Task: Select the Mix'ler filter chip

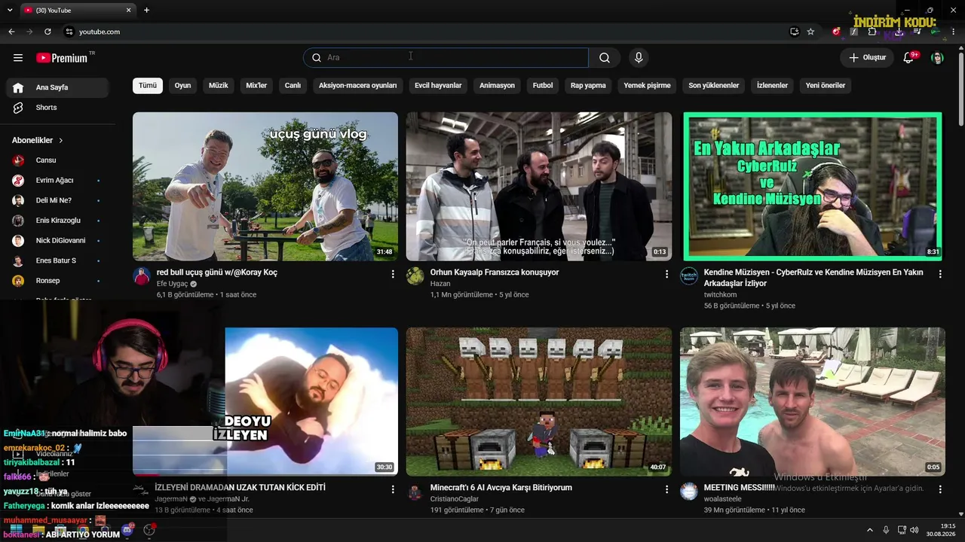Action: [256, 86]
